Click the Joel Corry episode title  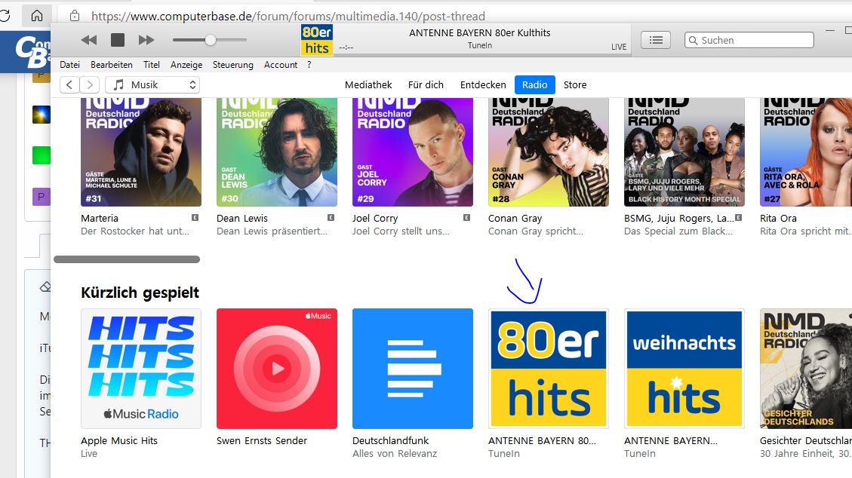pyautogui.click(x=375, y=218)
